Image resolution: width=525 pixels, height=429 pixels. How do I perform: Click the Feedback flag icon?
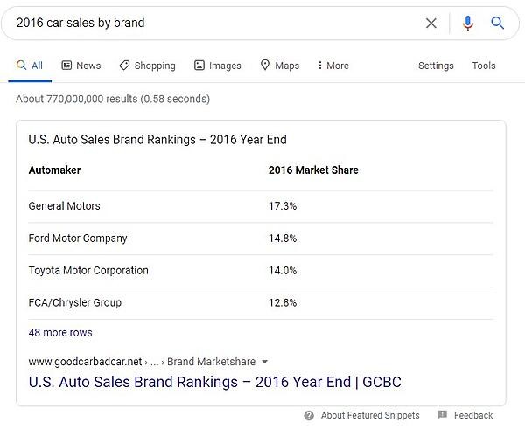point(442,415)
